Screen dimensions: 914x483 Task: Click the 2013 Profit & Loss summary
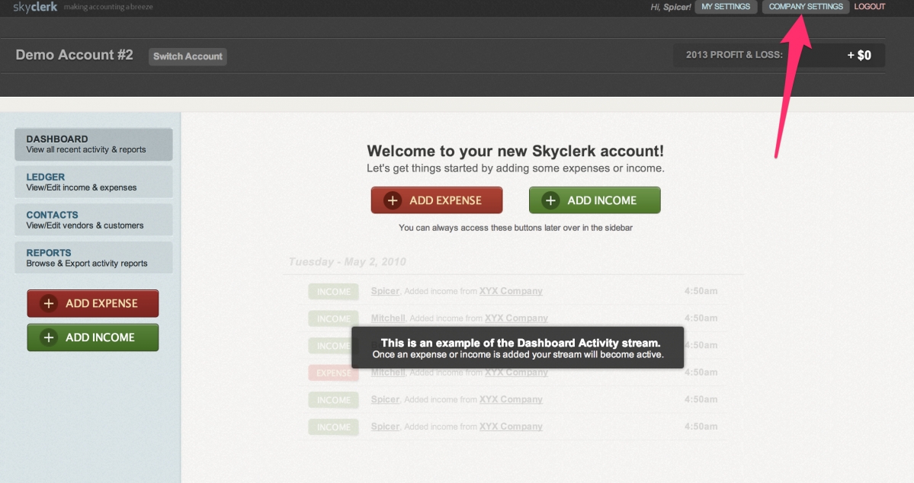click(779, 56)
